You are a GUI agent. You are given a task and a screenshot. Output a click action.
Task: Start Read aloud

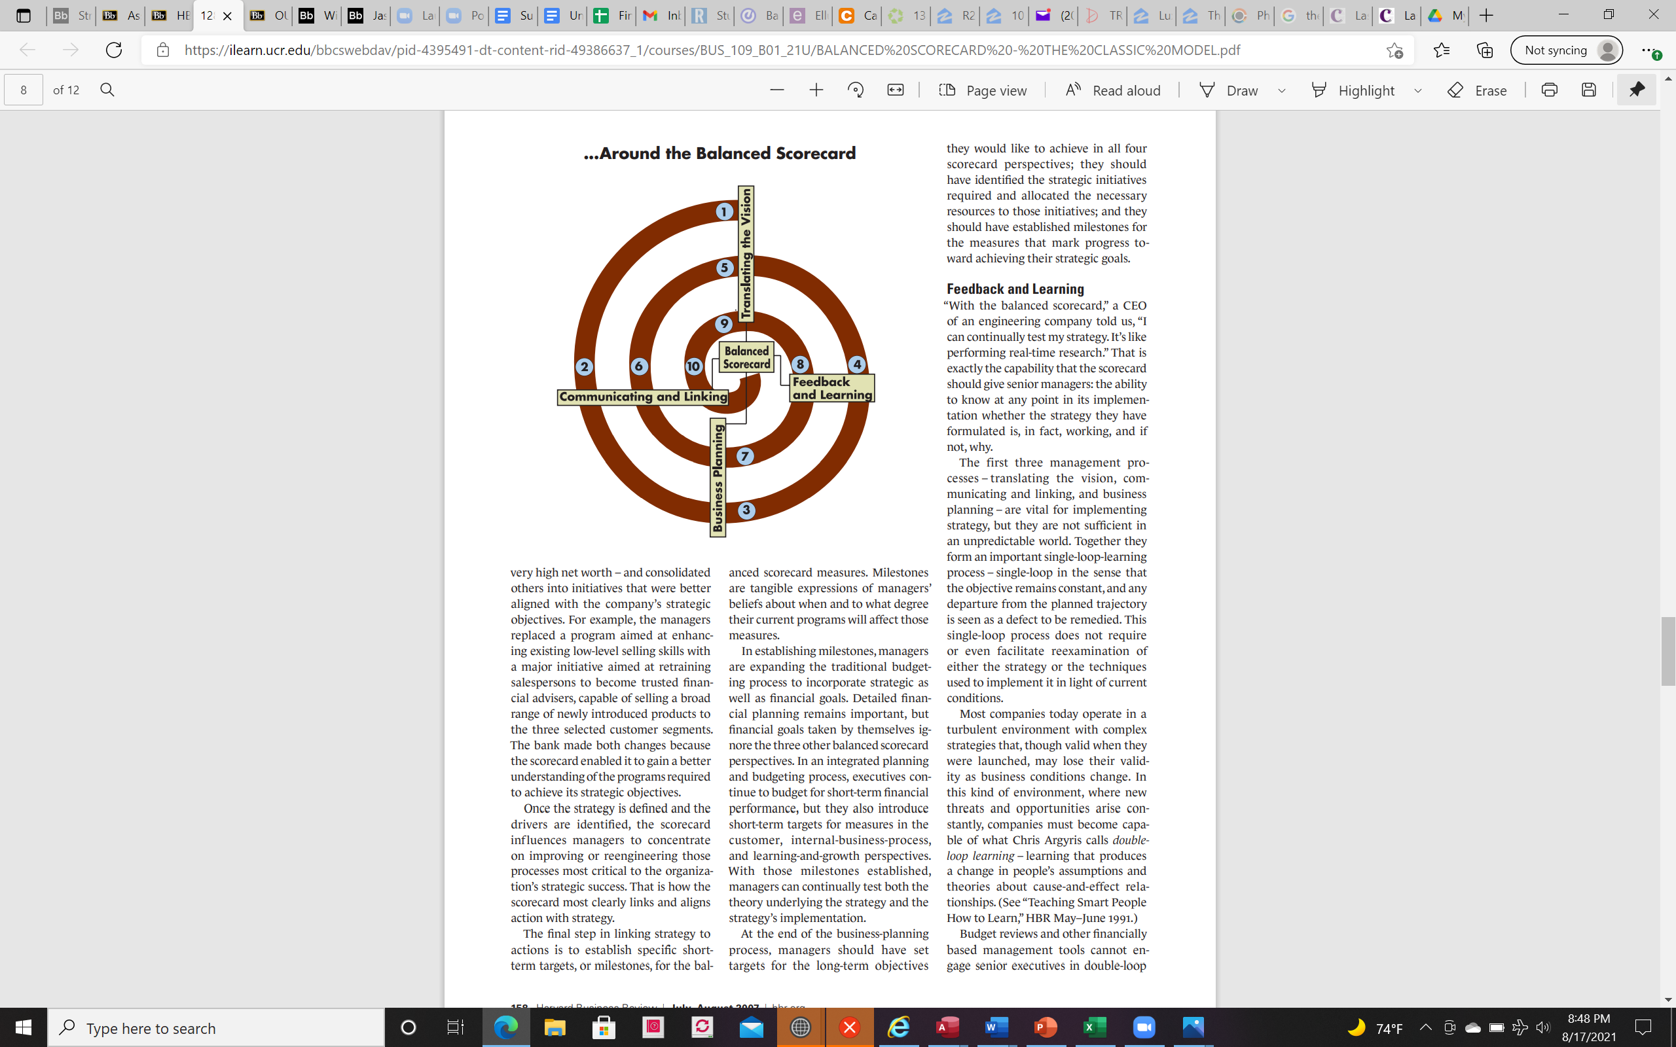1112,90
